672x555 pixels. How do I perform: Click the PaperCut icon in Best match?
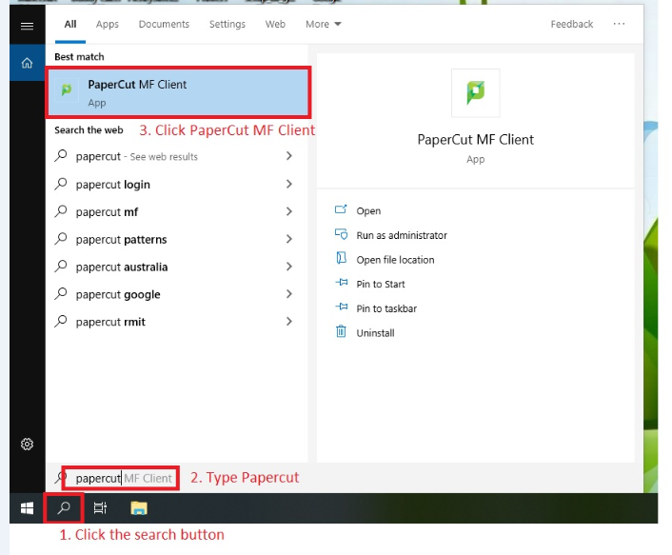(67, 90)
